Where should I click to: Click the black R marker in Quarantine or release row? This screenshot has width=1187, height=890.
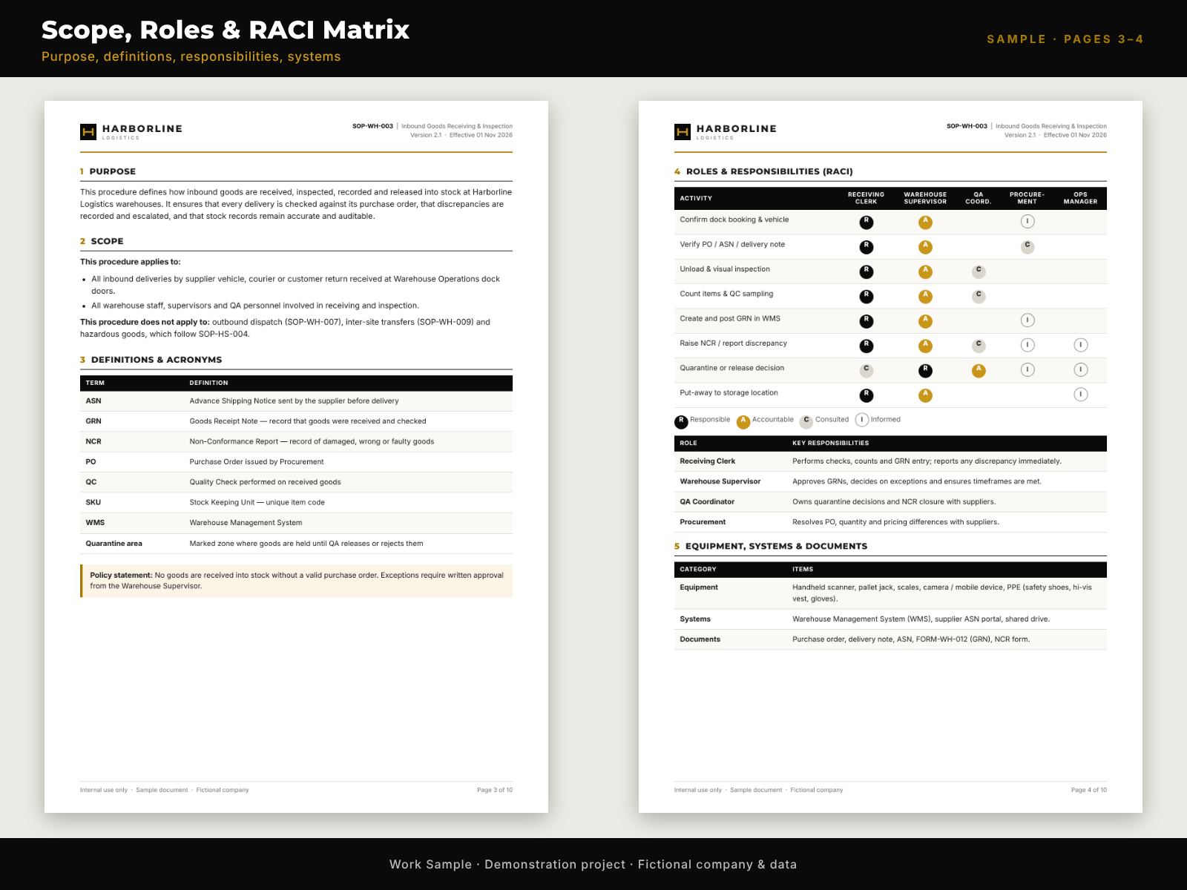925,370
